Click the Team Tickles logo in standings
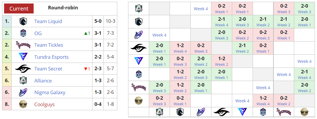The height and width of the screenshot is (119, 317). [23, 45]
